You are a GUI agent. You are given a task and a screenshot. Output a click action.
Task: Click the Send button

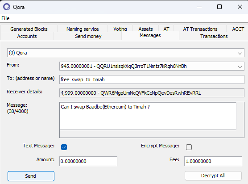31,176
